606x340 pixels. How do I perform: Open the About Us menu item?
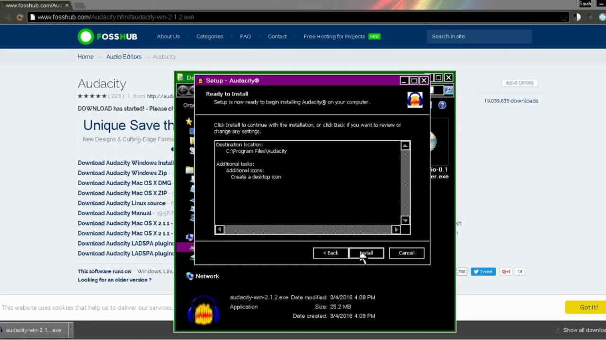click(x=168, y=36)
